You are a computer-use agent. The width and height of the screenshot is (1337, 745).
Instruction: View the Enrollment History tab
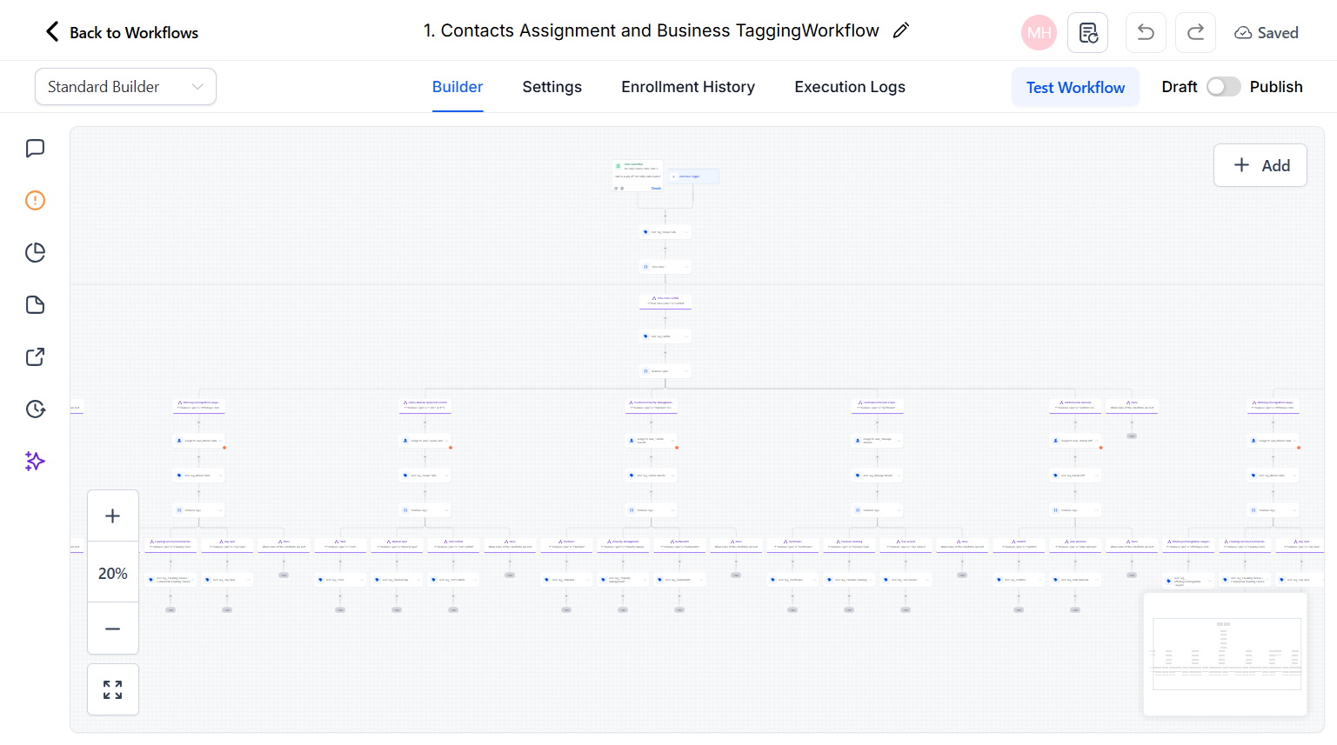[688, 87]
